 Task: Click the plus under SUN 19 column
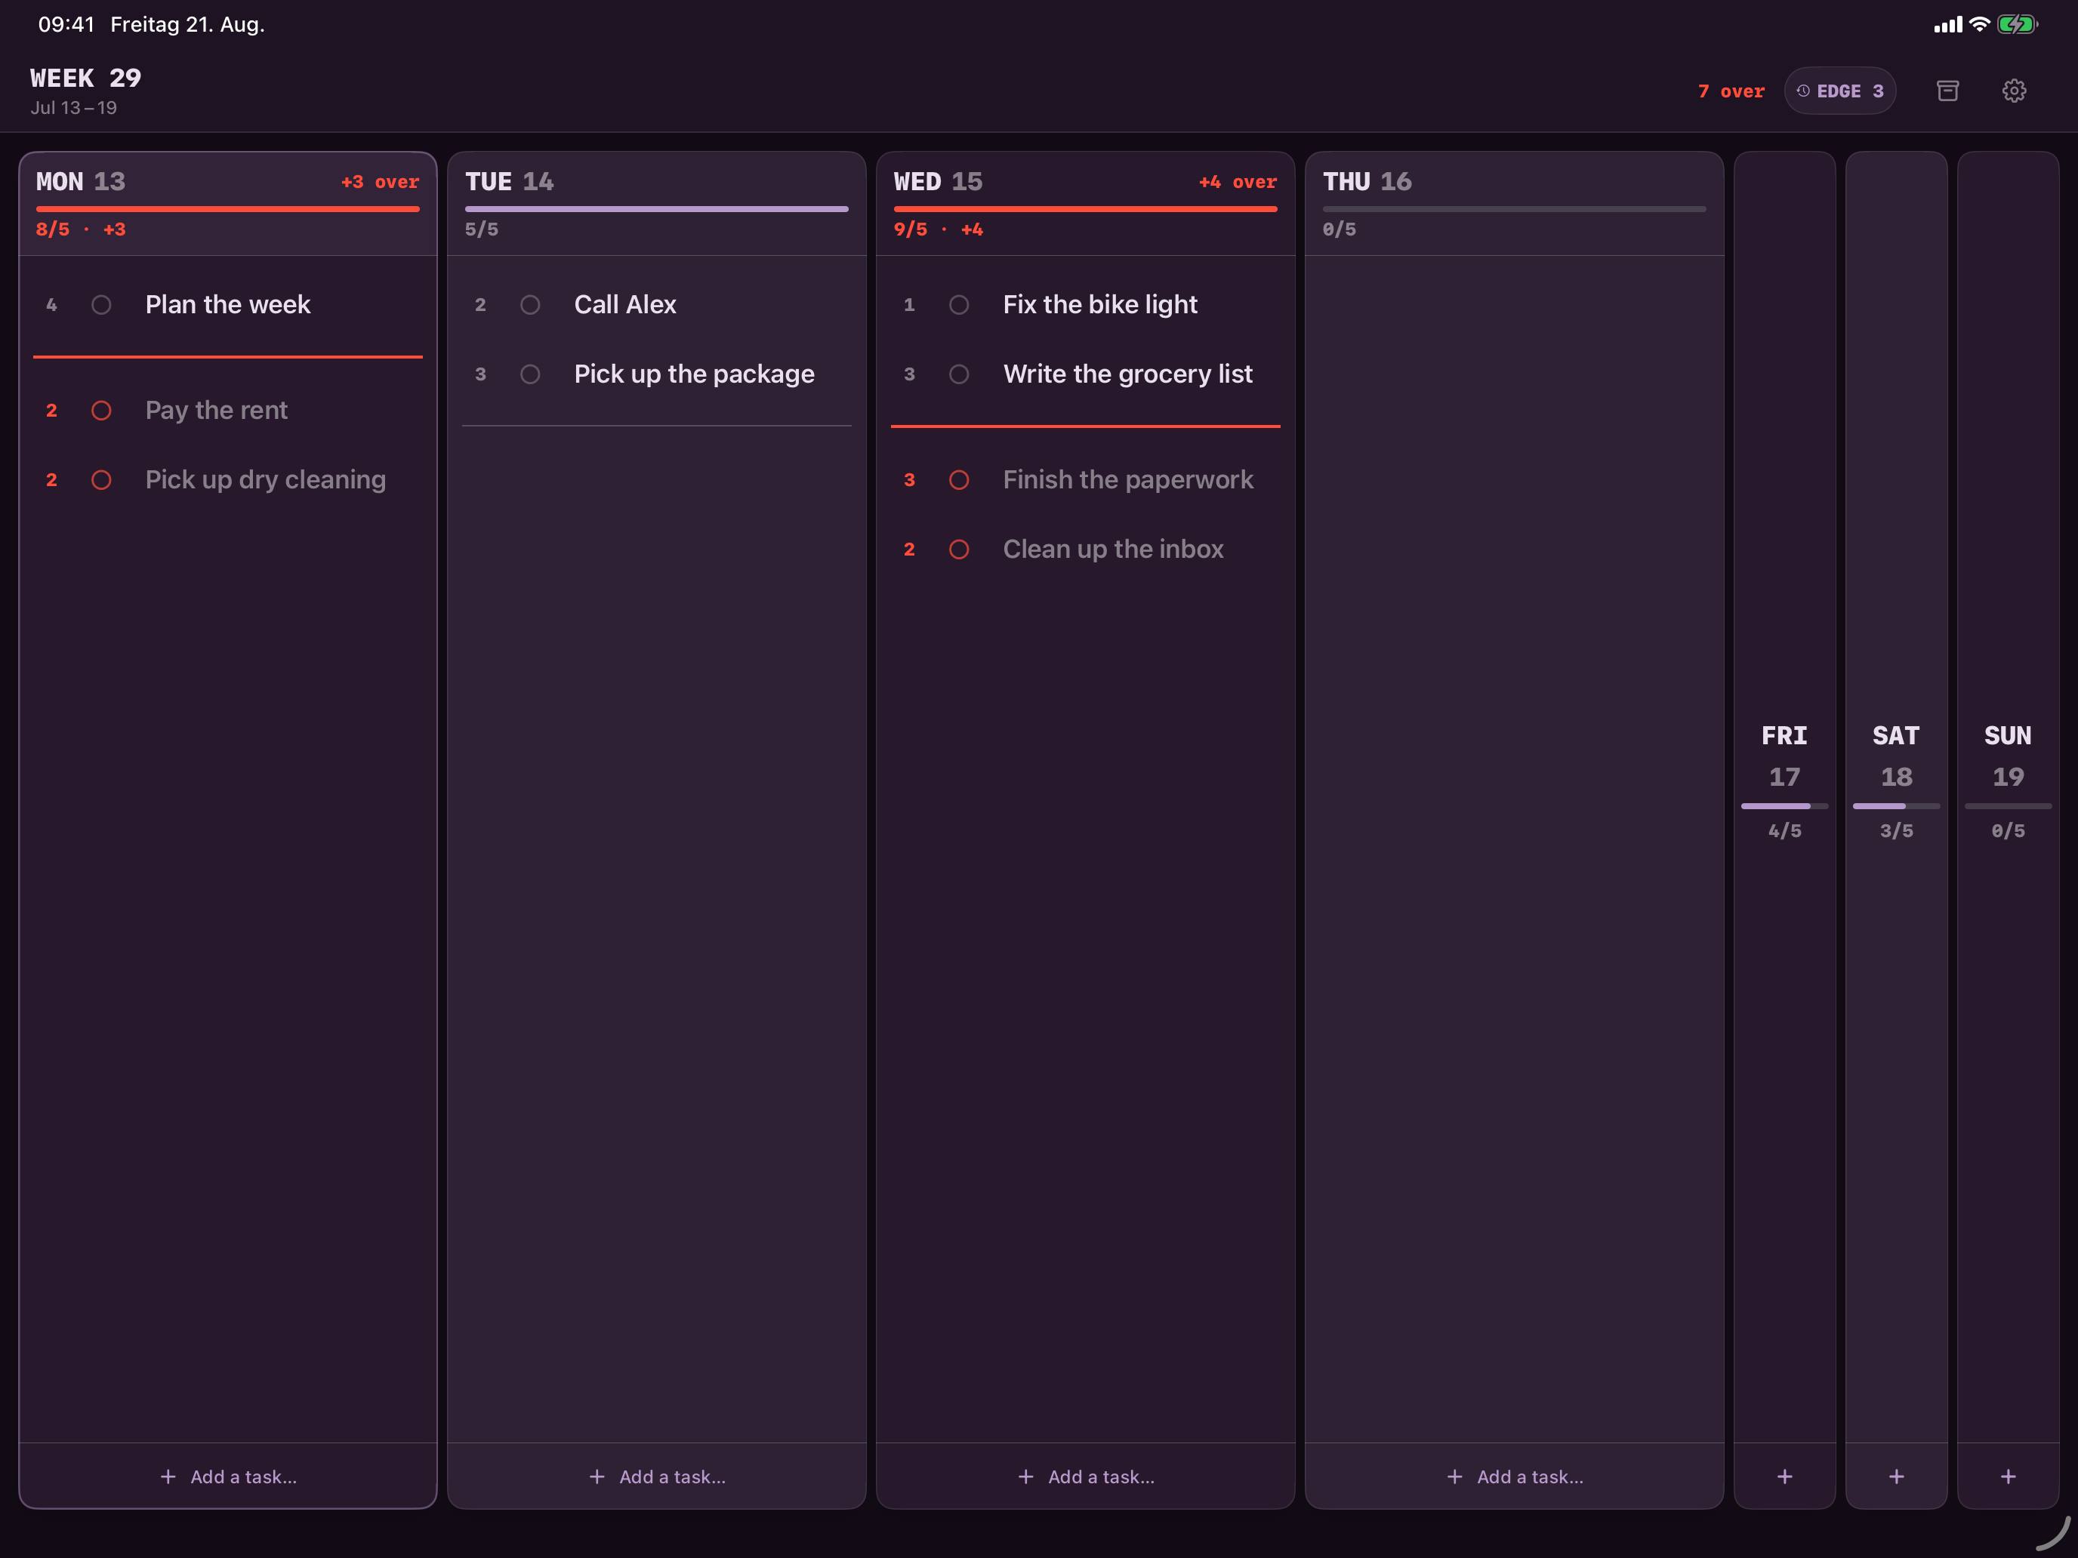(2009, 1476)
